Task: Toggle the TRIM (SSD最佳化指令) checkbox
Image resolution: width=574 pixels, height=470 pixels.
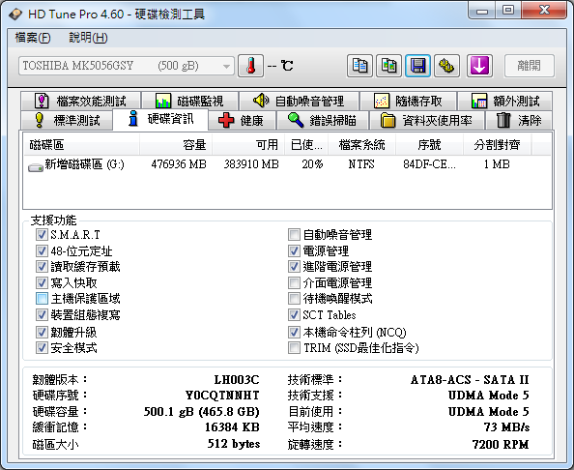Action: click(x=294, y=347)
